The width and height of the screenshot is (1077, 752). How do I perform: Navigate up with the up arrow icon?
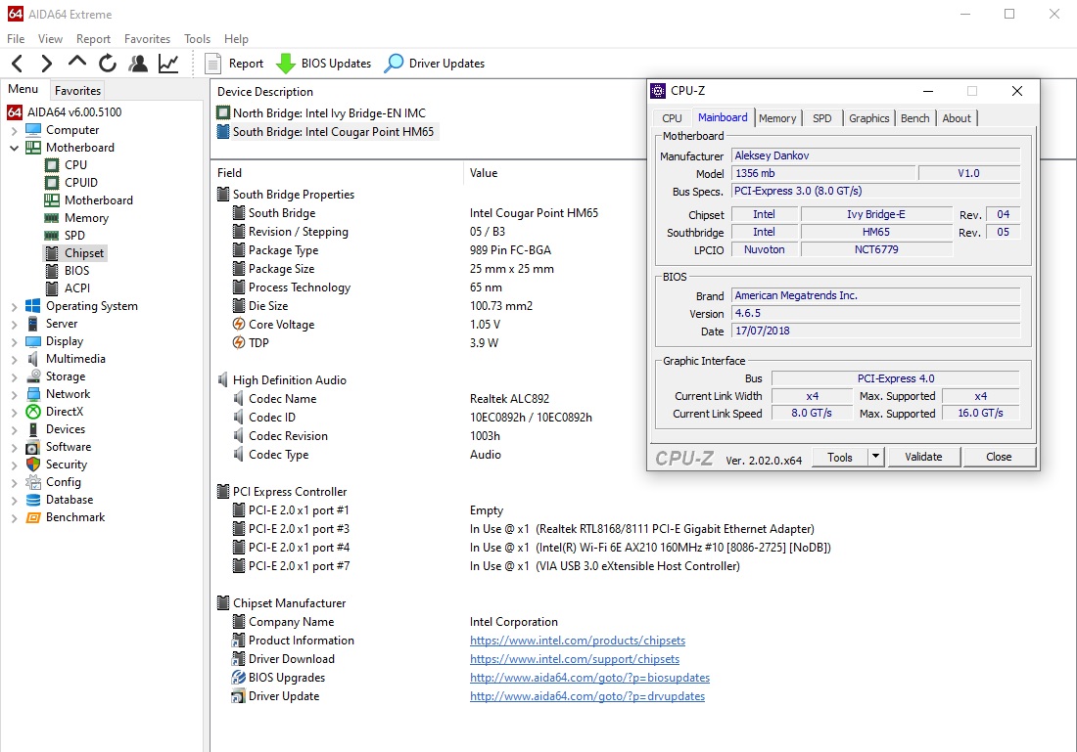[77, 63]
